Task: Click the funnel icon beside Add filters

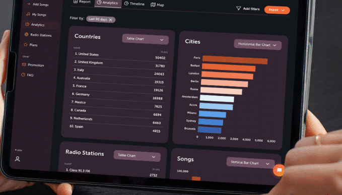Action: (239, 8)
